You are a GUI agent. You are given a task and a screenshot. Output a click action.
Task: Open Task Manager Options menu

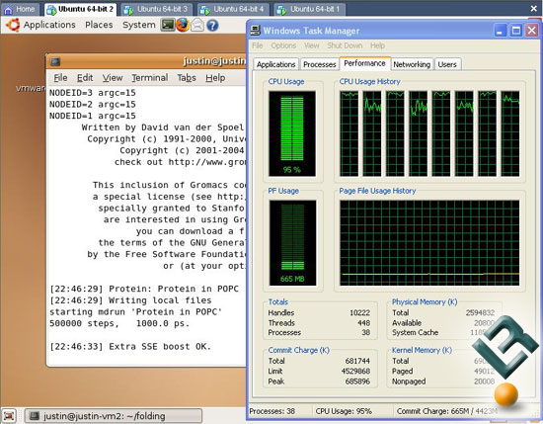[x=283, y=45]
